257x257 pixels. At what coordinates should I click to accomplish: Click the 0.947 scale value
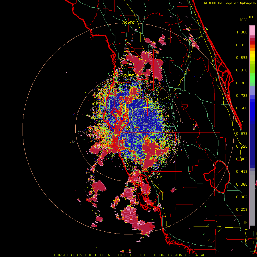[x=242, y=45]
